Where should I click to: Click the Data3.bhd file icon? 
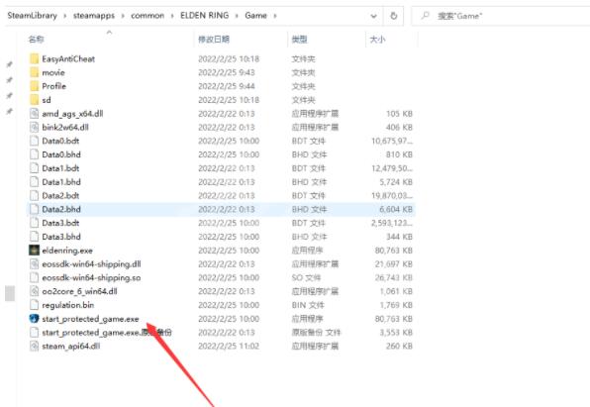click(35, 237)
